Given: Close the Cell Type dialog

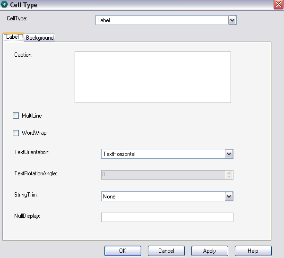Looking at the screenshot, I should click(278, 5).
